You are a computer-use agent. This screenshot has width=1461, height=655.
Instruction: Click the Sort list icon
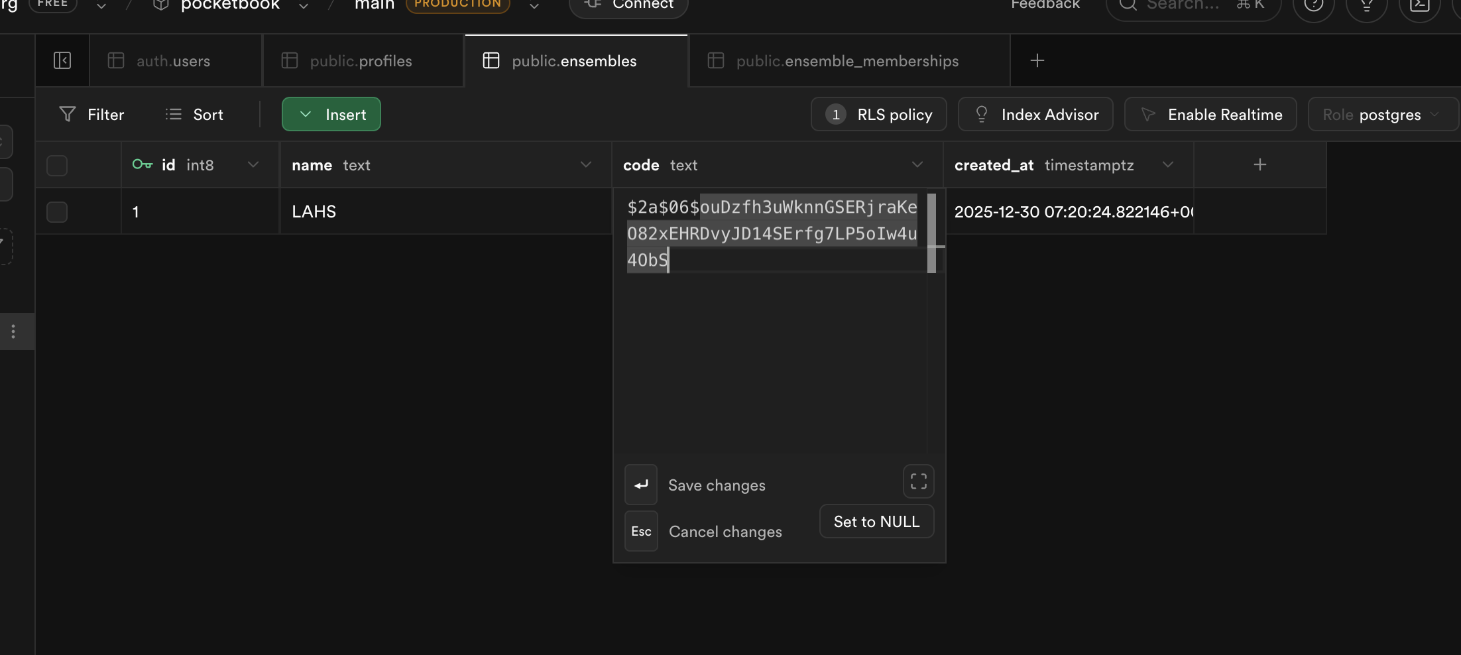(174, 114)
